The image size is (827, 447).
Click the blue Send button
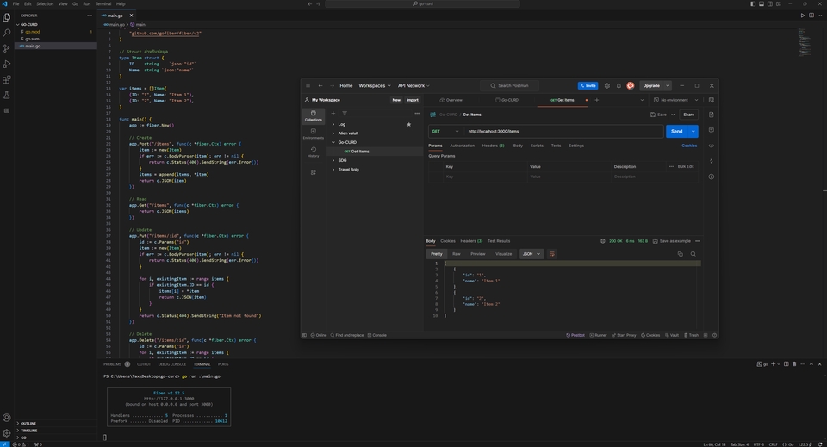pos(676,131)
